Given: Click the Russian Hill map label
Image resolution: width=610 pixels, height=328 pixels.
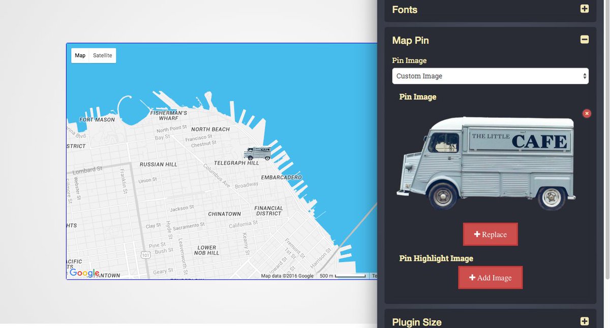Looking at the screenshot, I should 159,165.
